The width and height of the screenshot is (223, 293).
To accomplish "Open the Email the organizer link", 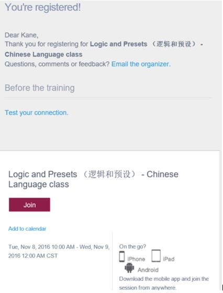I will [141, 64].
